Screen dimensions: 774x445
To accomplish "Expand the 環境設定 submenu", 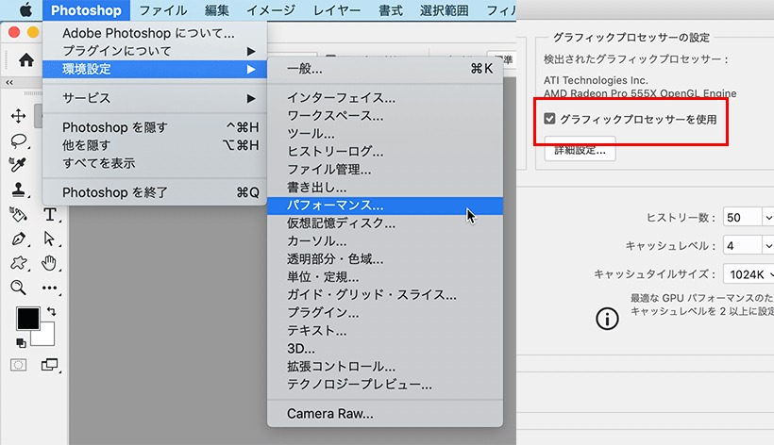I will [155, 69].
